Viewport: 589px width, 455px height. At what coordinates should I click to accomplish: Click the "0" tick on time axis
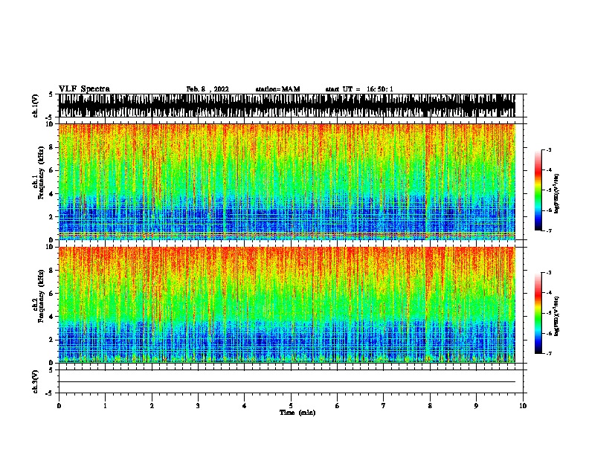[x=59, y=406]
